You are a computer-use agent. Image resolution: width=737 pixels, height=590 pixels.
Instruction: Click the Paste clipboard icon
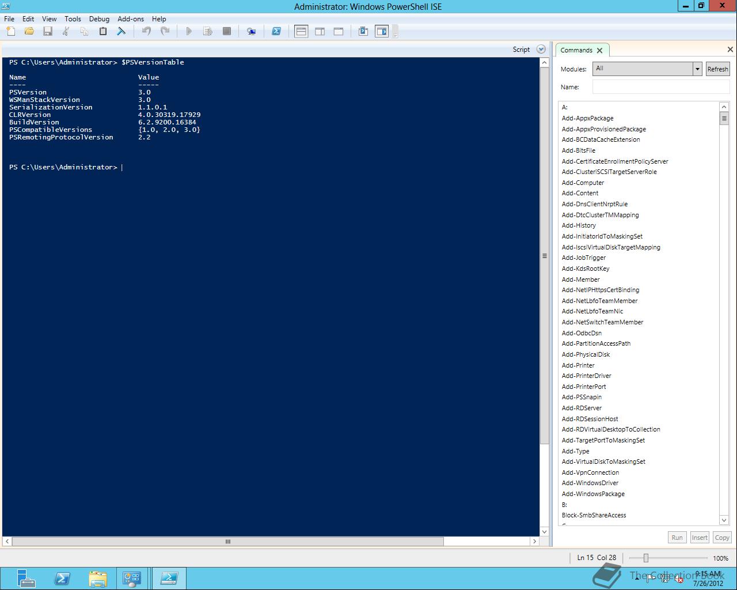point(103,31)
